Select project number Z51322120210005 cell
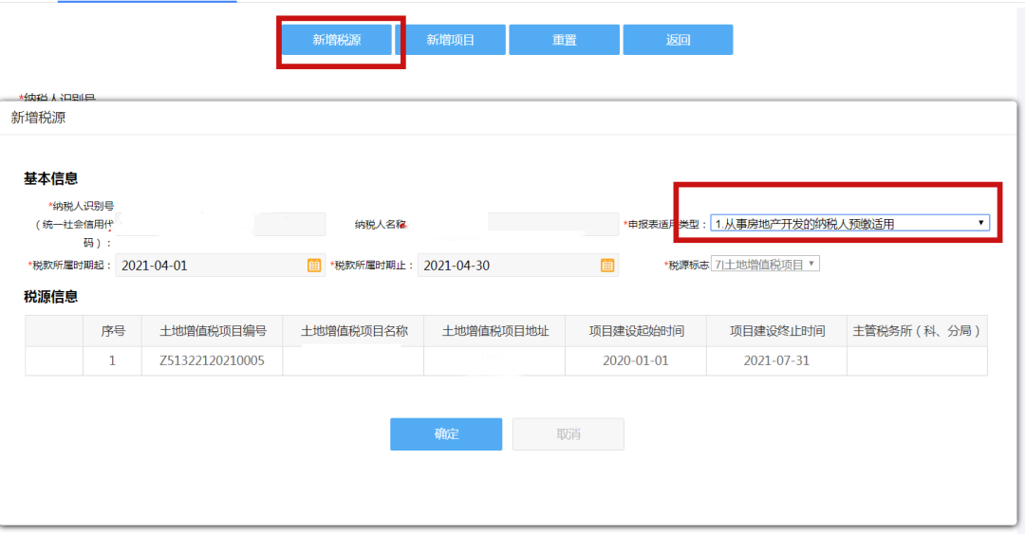Screen dimensions: 1025x534 212,360
